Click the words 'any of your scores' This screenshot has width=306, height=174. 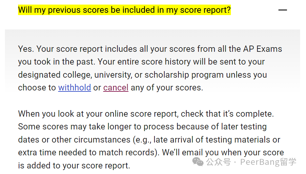pos(167,87)
